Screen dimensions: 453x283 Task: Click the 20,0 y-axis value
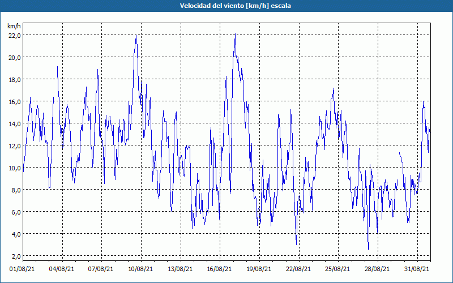14,58
